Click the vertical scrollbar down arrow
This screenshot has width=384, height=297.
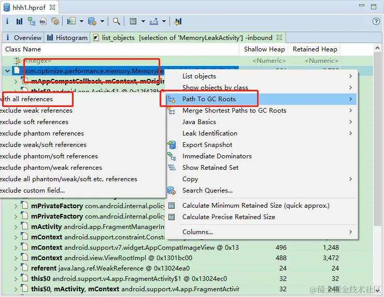pyautogui.click(x=377, y=290)
